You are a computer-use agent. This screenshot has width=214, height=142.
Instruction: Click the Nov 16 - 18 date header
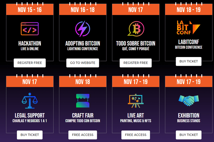(83, 10)
